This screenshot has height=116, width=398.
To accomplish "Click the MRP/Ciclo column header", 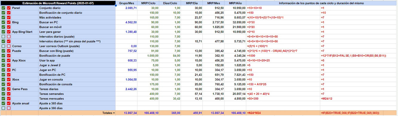I will 148,3.
